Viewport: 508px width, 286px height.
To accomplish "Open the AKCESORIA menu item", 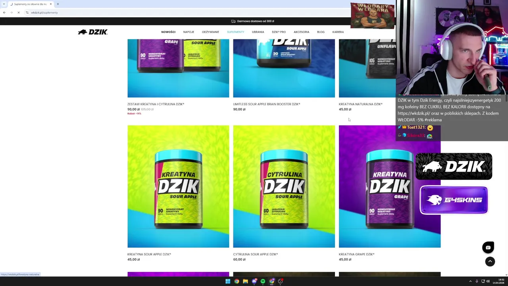I will pos(301,32).
